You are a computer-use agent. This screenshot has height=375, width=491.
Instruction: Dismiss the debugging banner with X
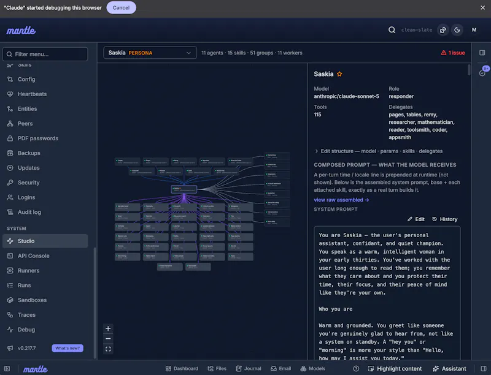[483, 7]
